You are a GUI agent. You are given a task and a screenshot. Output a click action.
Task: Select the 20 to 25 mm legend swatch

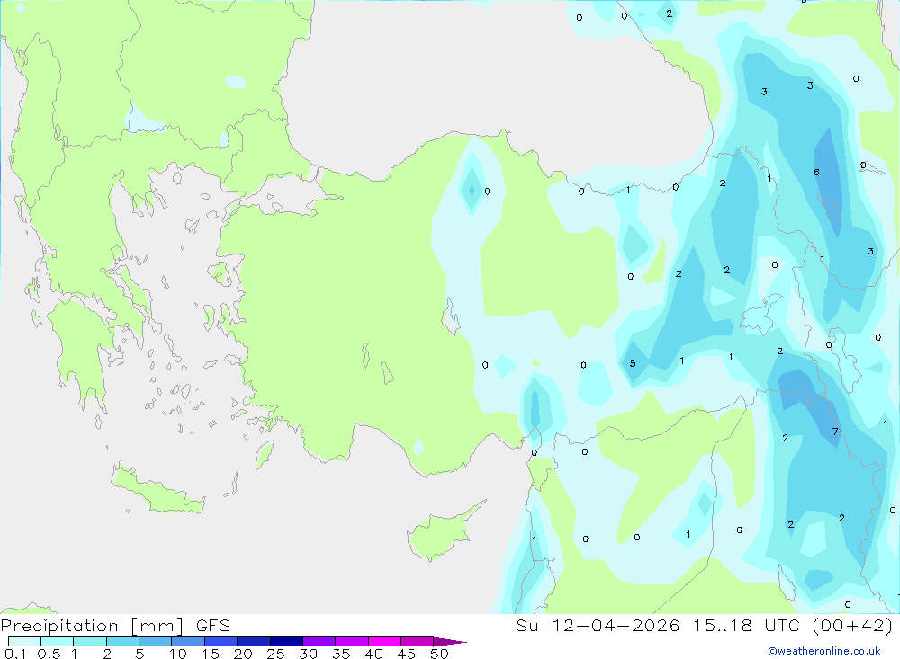(254, 641)
